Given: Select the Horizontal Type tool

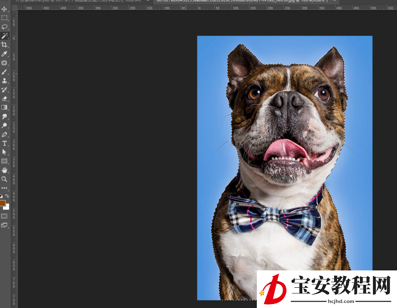Looking at the screenshot, I should 4,144.
